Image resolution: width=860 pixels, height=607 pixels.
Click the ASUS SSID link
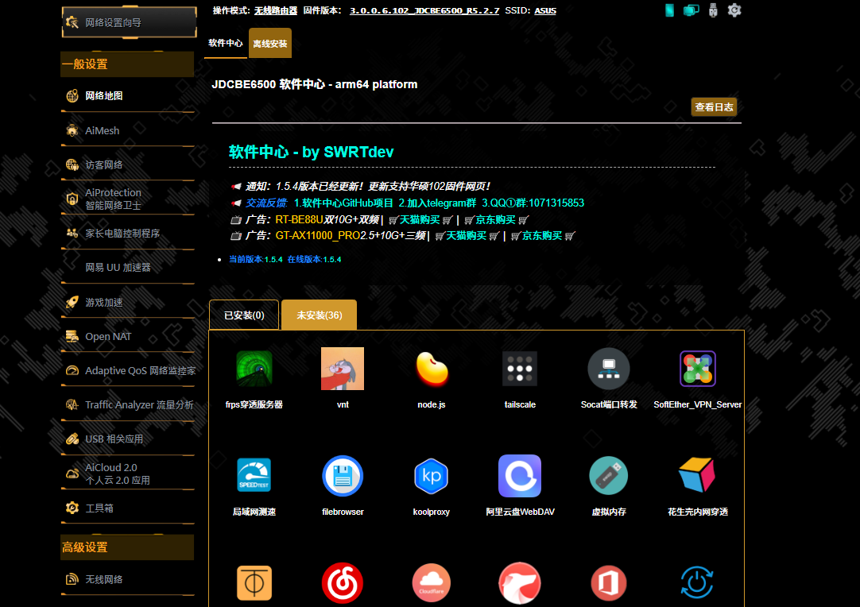click(x=545, y=10)
